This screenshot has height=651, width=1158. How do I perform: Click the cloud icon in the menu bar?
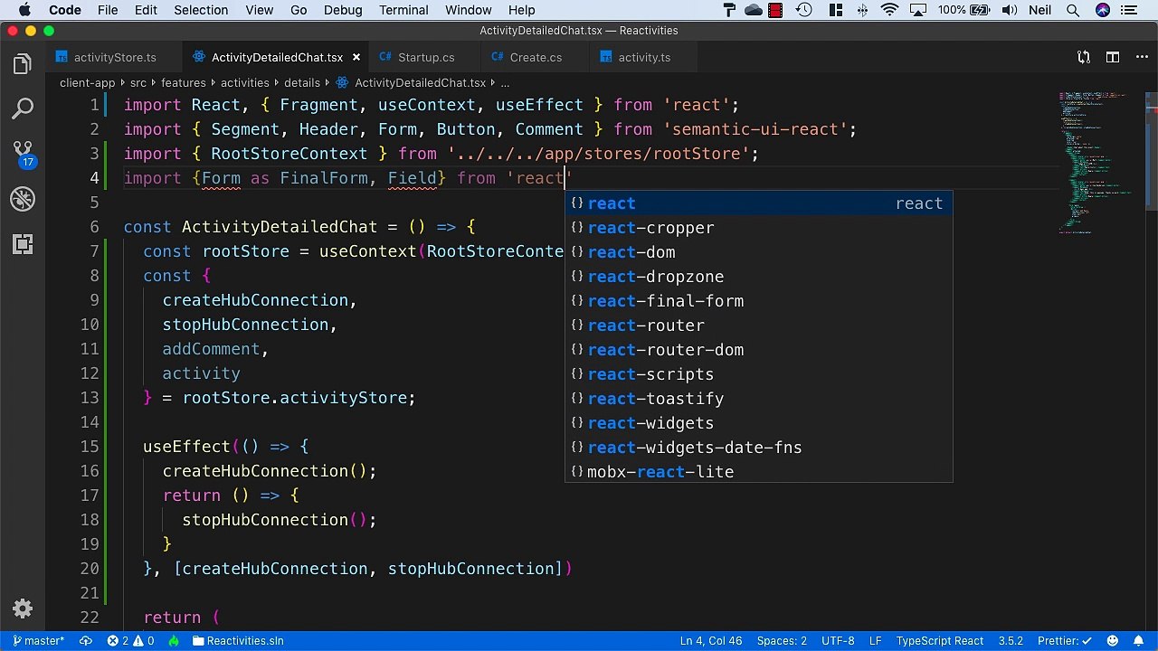pos(753,10)
